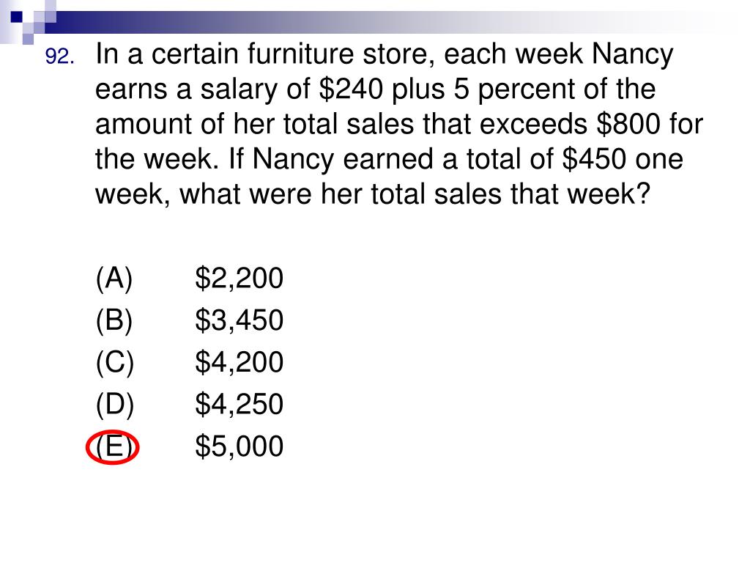Click "$240" in the question text
750x563 pixels.
coord(351,89)
